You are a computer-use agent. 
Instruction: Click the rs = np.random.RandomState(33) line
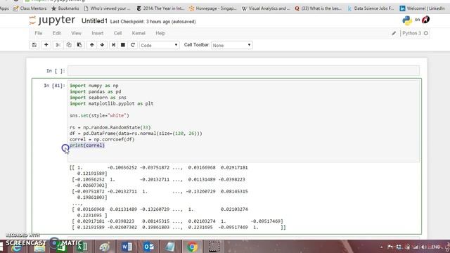pyautogui.click(x=110, y=127)
